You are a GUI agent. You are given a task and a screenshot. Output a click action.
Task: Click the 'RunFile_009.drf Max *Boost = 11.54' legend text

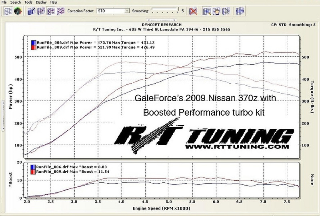coord(73,172)
